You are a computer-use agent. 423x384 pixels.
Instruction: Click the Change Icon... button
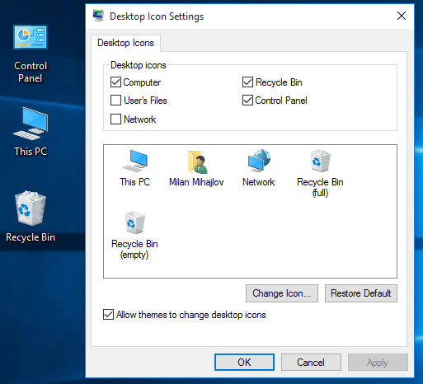(x=282, y=293)
